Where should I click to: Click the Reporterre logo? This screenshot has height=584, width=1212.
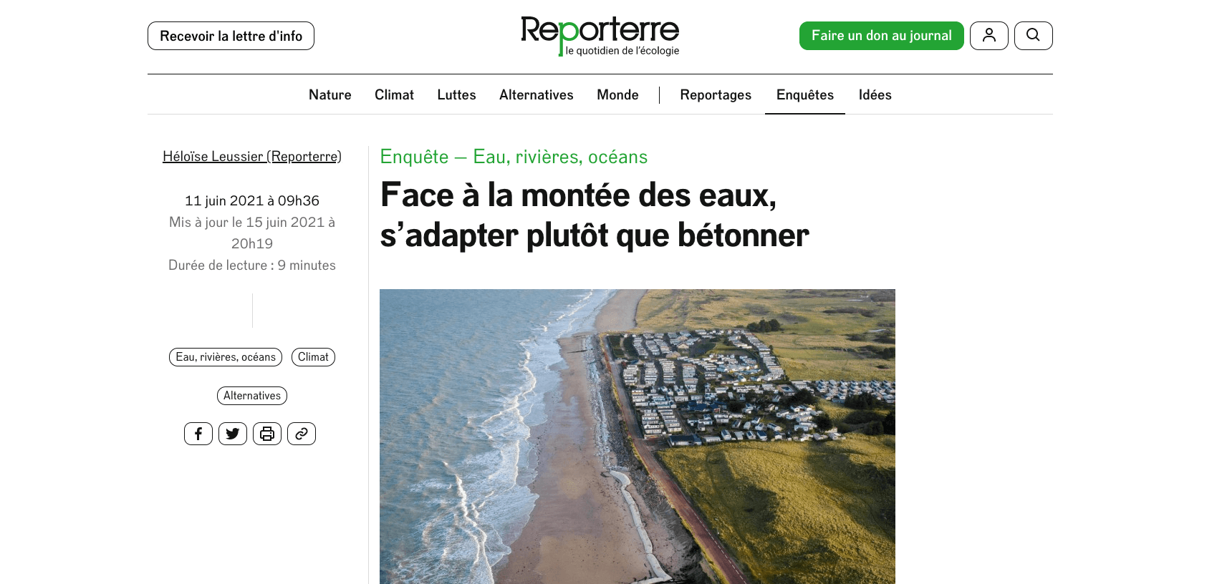(x=600, y=36)
